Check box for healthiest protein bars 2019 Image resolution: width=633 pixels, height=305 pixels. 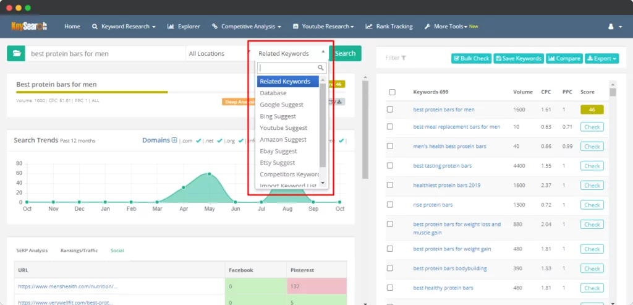[390, 185]
